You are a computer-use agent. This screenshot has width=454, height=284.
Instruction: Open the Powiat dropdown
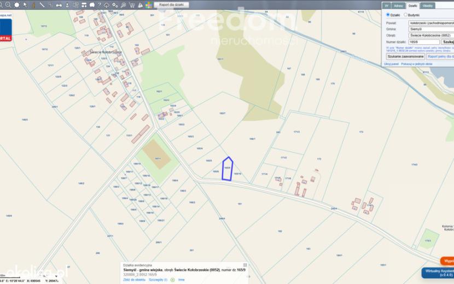click(x=431, y=23)
